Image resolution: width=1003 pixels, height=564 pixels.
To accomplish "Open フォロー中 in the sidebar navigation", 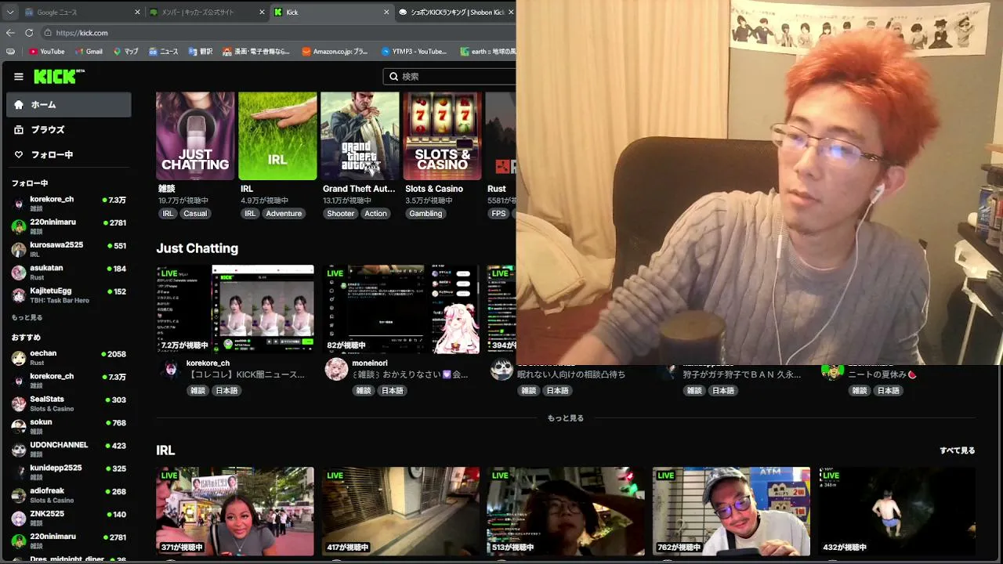I will click(x=69, y=155).
